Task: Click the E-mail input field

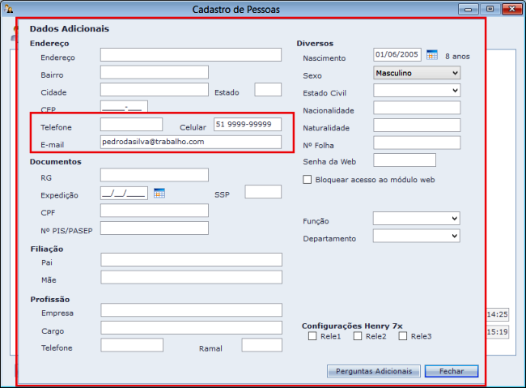Action: point(191,142)
